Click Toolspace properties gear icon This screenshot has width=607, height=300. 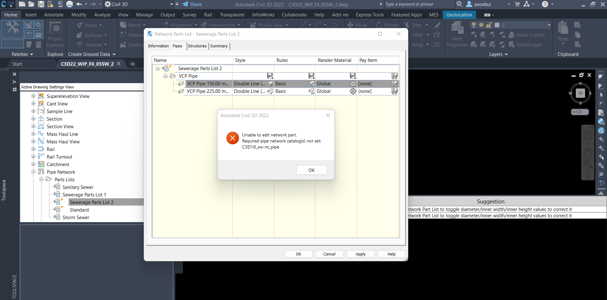pyautogui.click(x=15, y=89)
